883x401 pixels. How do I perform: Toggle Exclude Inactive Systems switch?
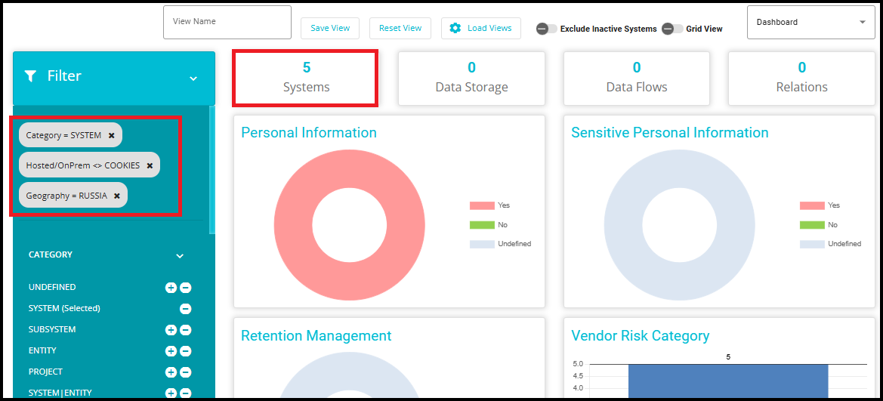click(x=546, y=29)
